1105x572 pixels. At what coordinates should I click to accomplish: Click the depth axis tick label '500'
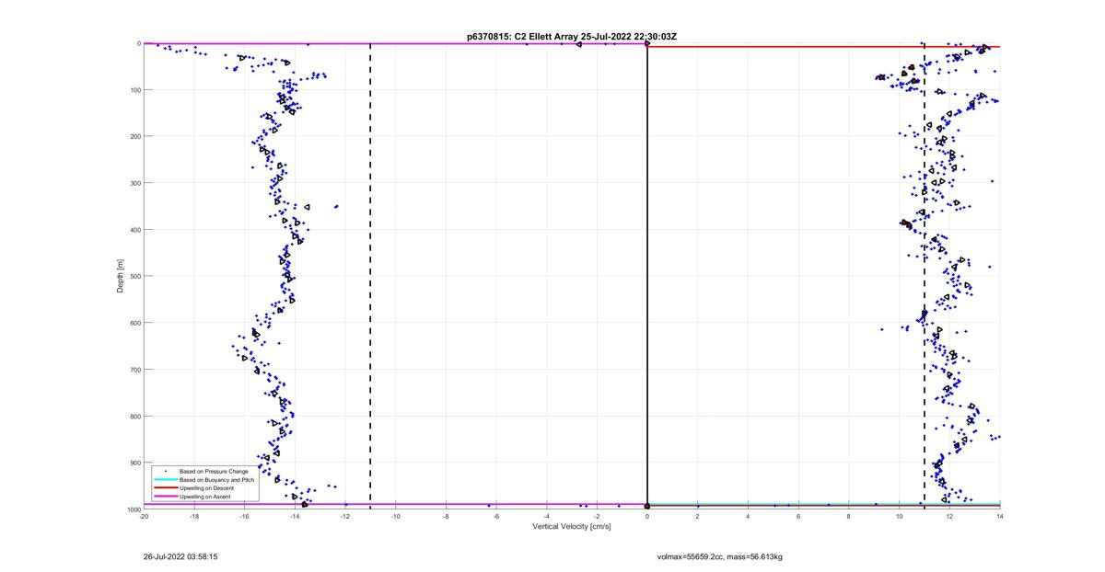click(x=134, y=276)
